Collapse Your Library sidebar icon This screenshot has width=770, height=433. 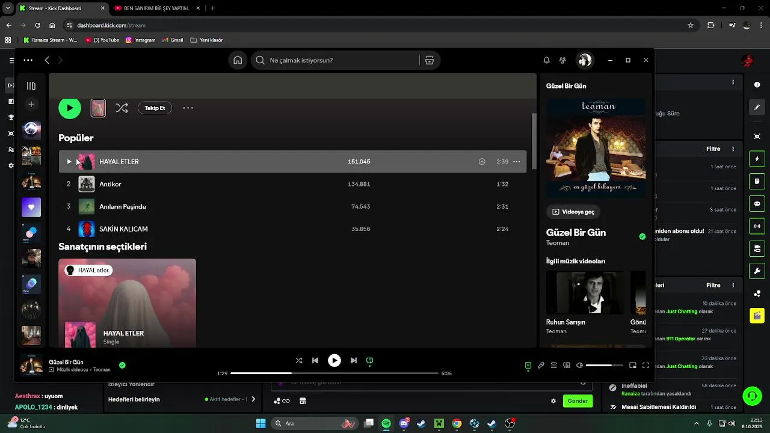[x=31, y=86]
